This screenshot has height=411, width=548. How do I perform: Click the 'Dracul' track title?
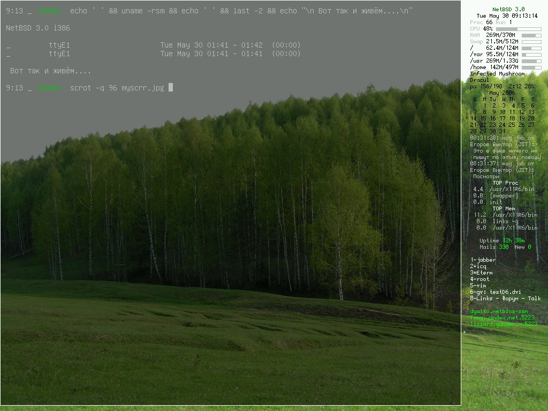tap(479, 80)
